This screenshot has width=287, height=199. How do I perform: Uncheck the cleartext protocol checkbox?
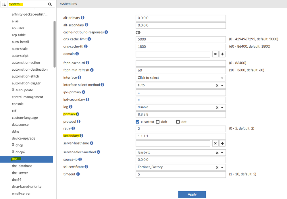pos(138,122)
